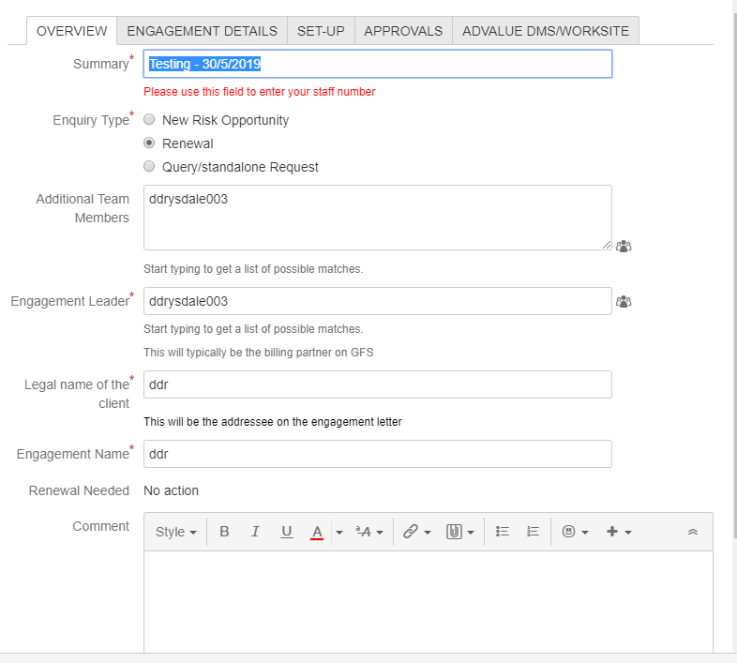Click the Engagement Leader field
Screen dimensions: 737x663
point(378,301)
